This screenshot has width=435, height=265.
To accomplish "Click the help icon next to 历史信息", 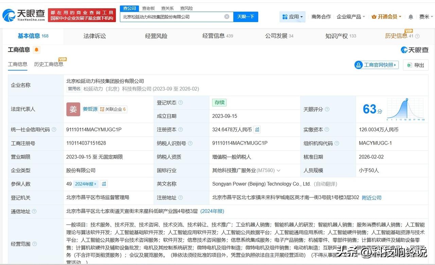I will click(x=417, y=36).
